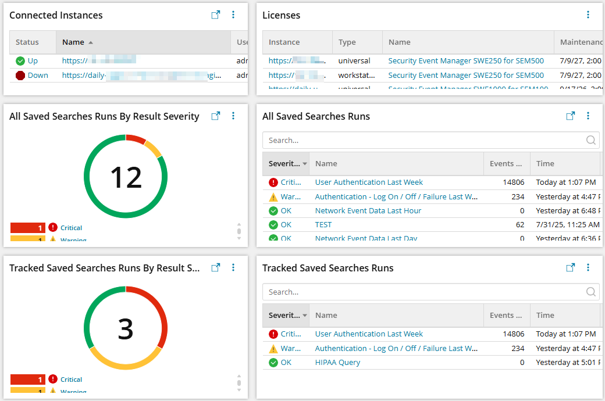The height and width of the screenshot is (401, 605).
Task: Click red Critical bar in All Saved Searches legend
Action: coord(27,228)
